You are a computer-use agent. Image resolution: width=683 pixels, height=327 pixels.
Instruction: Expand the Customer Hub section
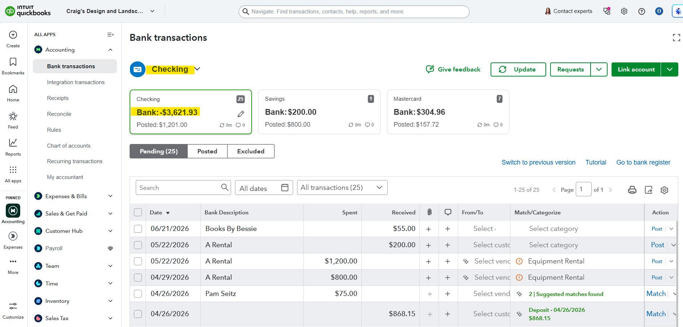coord(110,231)
